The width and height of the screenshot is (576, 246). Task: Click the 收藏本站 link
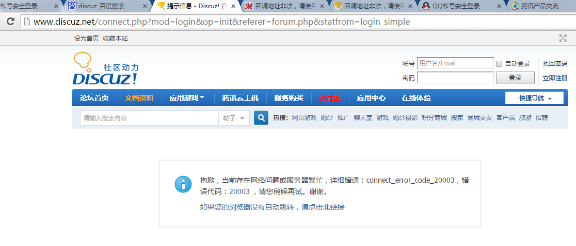click(x=115, y=39)
